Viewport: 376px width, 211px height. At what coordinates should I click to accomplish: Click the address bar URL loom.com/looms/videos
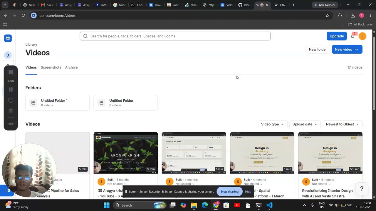[x=57, y=16]
